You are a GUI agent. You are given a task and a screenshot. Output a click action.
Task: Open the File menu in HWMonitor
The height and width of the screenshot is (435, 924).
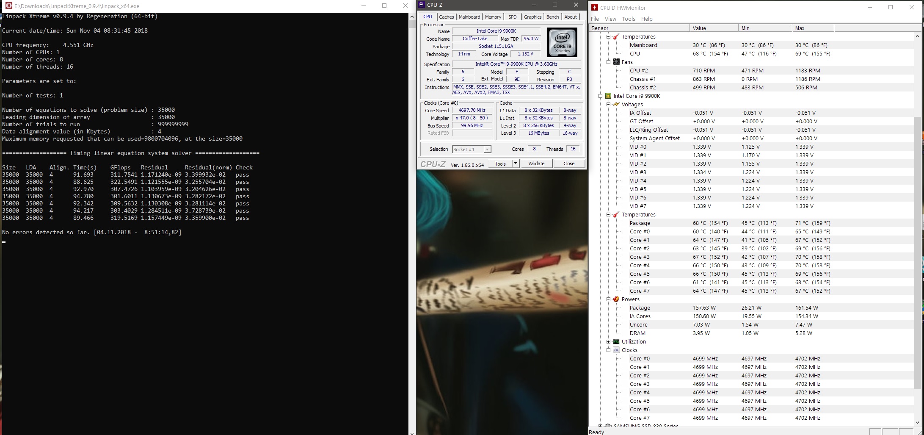click(x=595, y=19)
